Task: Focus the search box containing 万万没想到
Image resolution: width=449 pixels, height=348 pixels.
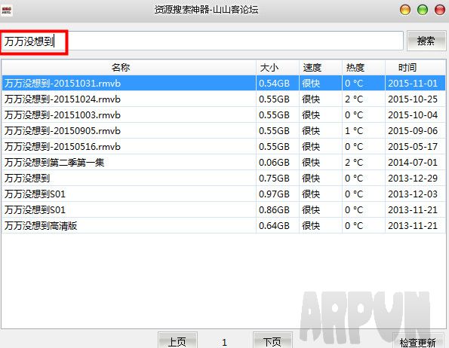Action: (202, 41)
